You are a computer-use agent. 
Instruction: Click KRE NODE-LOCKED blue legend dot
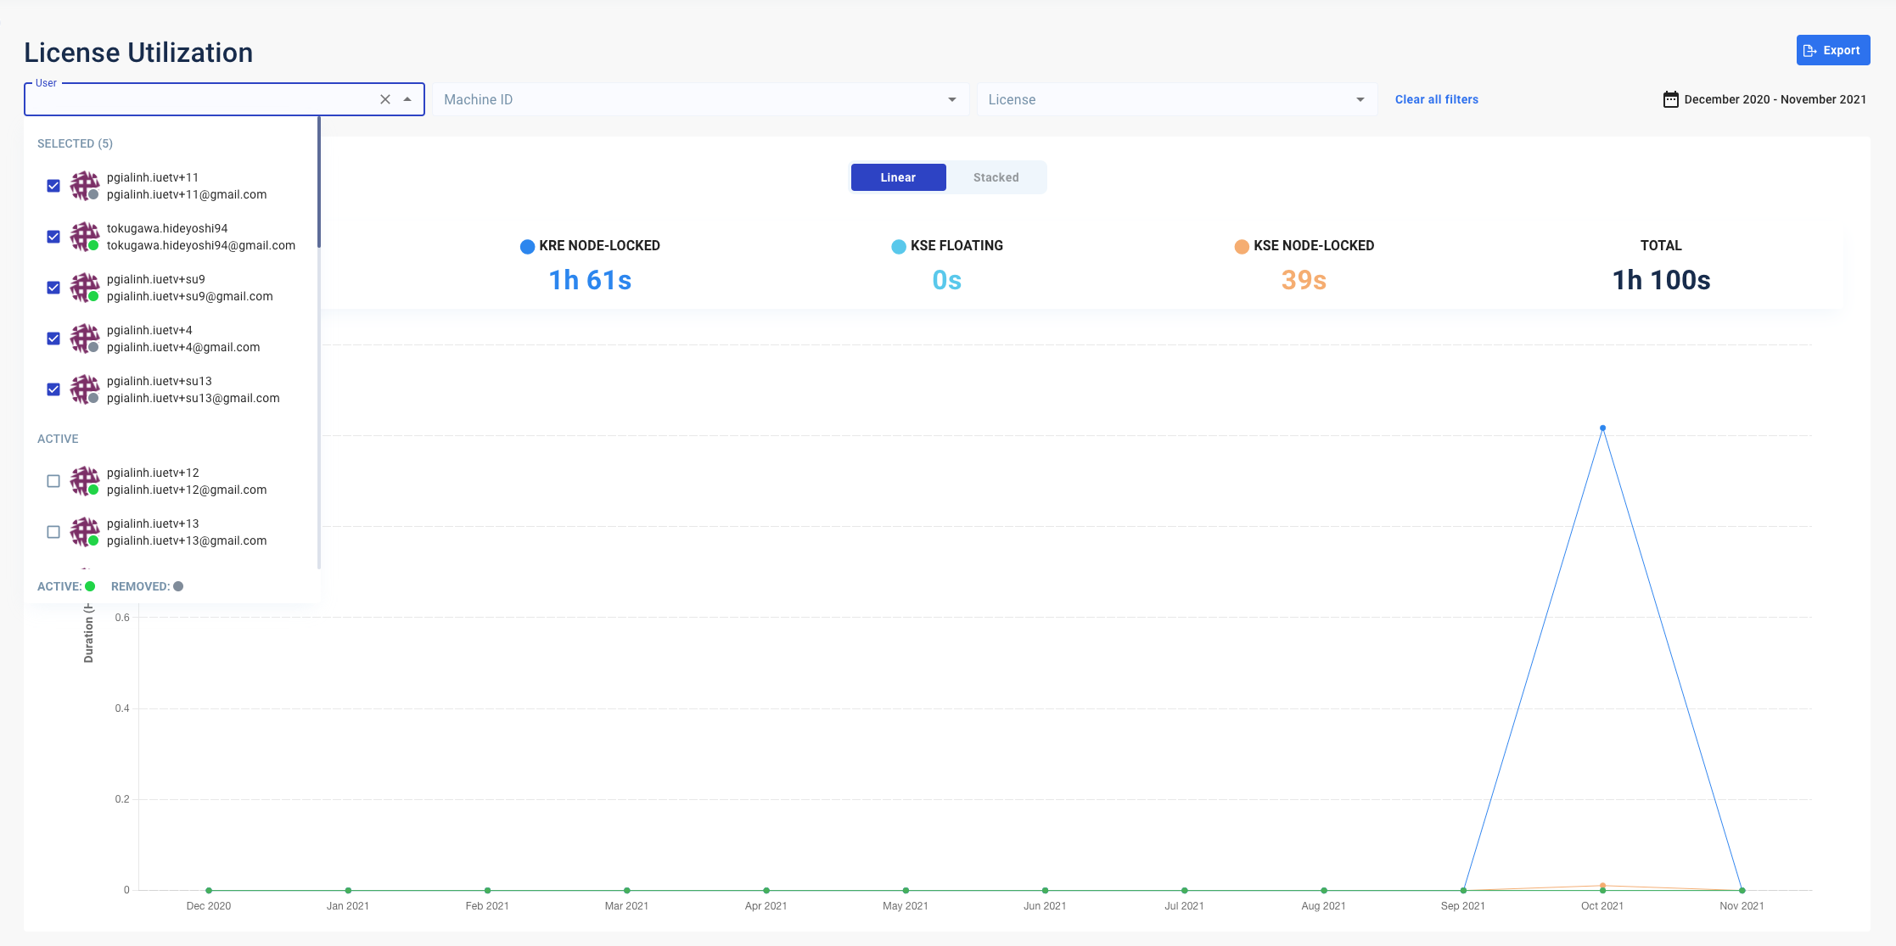click(527, 246)
